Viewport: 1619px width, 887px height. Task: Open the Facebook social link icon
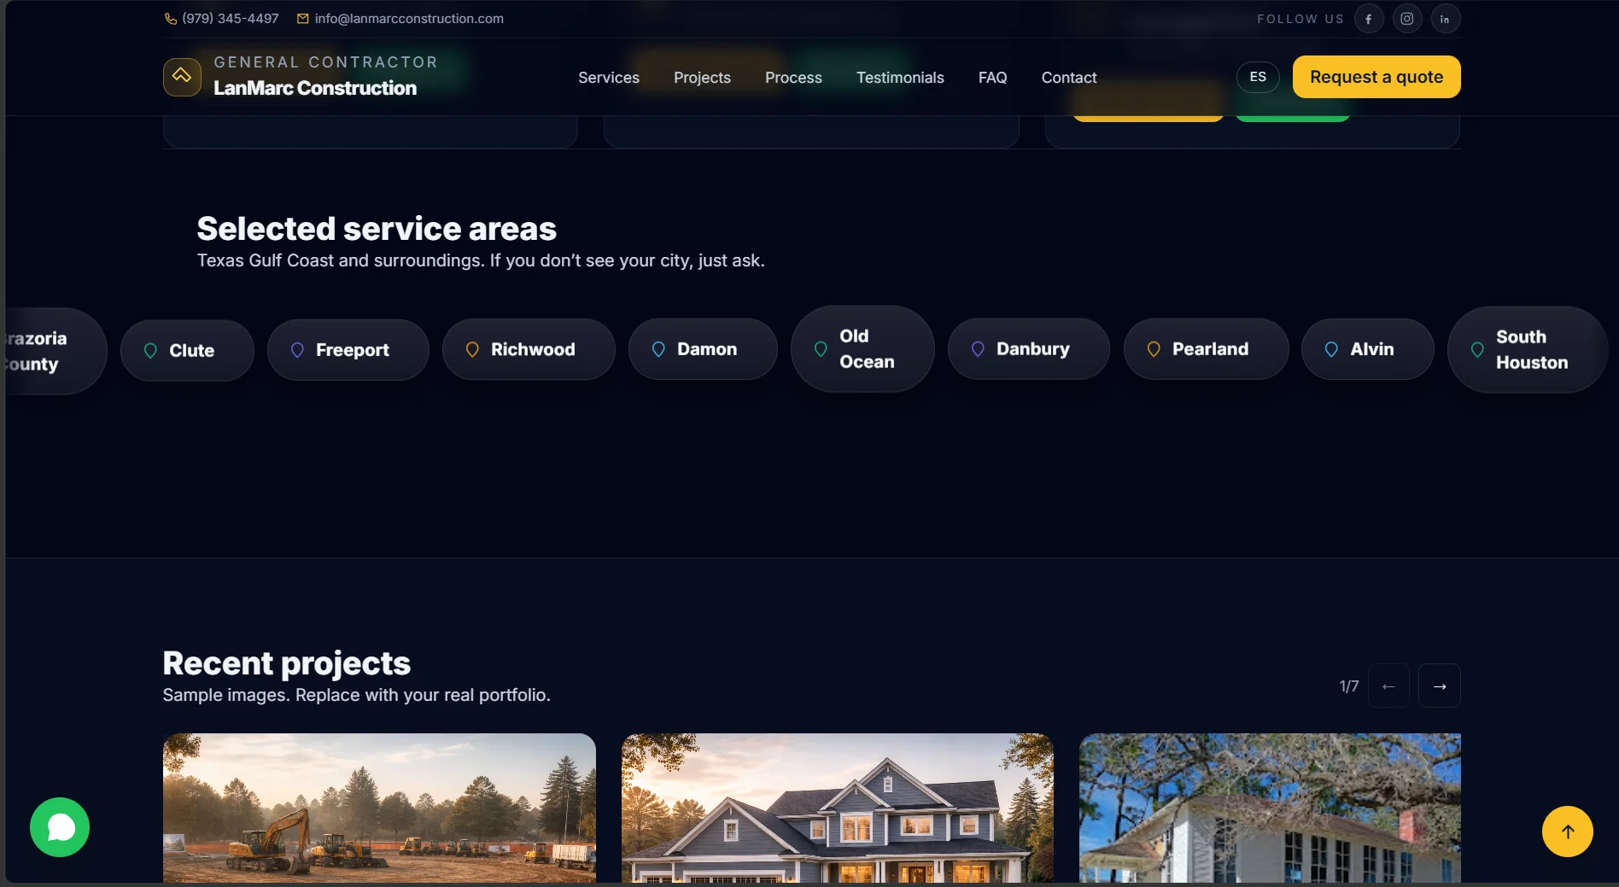point(1368,19)
